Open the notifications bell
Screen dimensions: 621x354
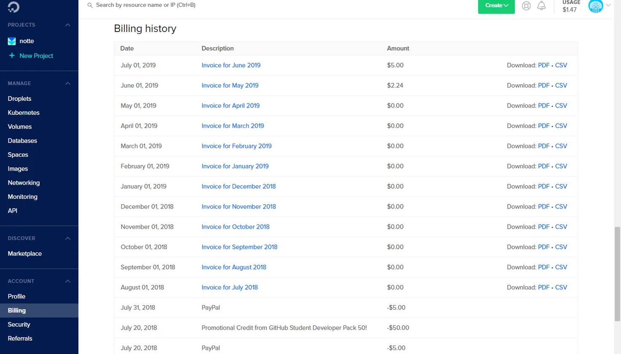tap(541, 6)
